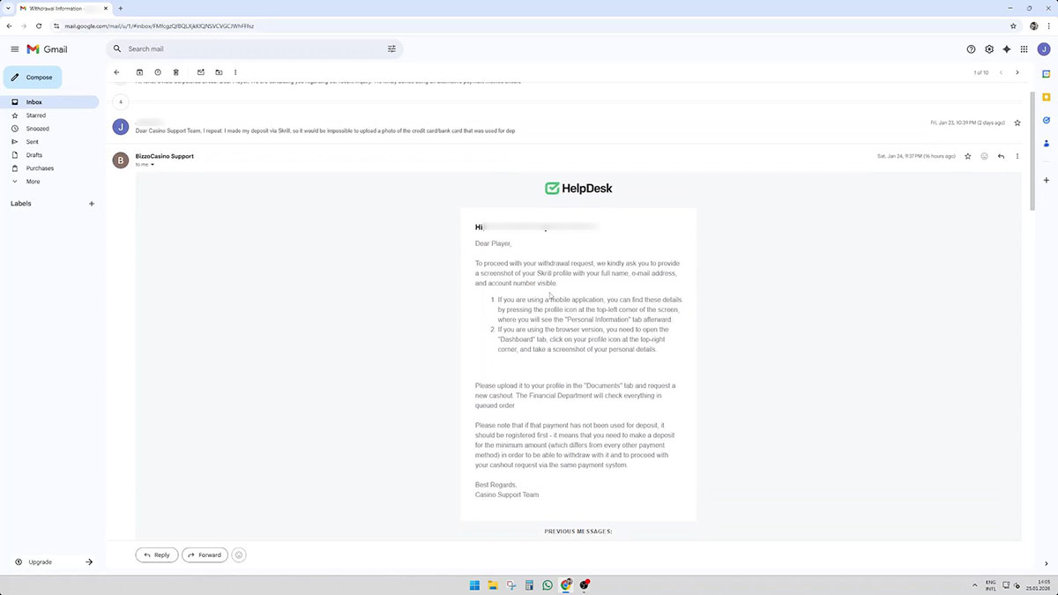Expand recipient details next to "to me"
The width and height of the screenshot is (1058, 595).
tap(153, 165)
